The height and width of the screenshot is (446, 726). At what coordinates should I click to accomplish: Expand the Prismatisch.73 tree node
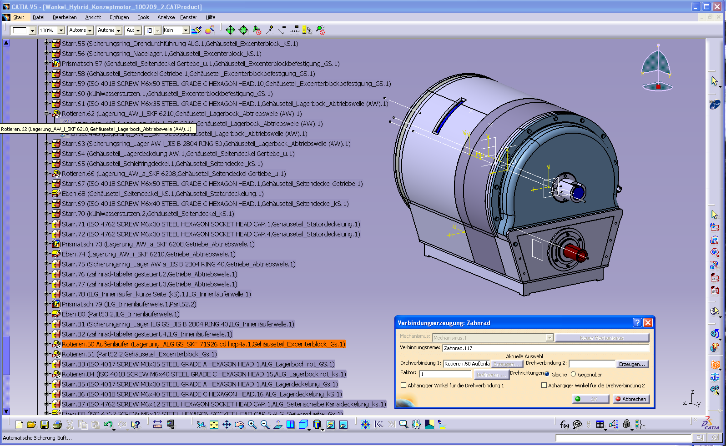pyautogui.click(x=46, y=244)
